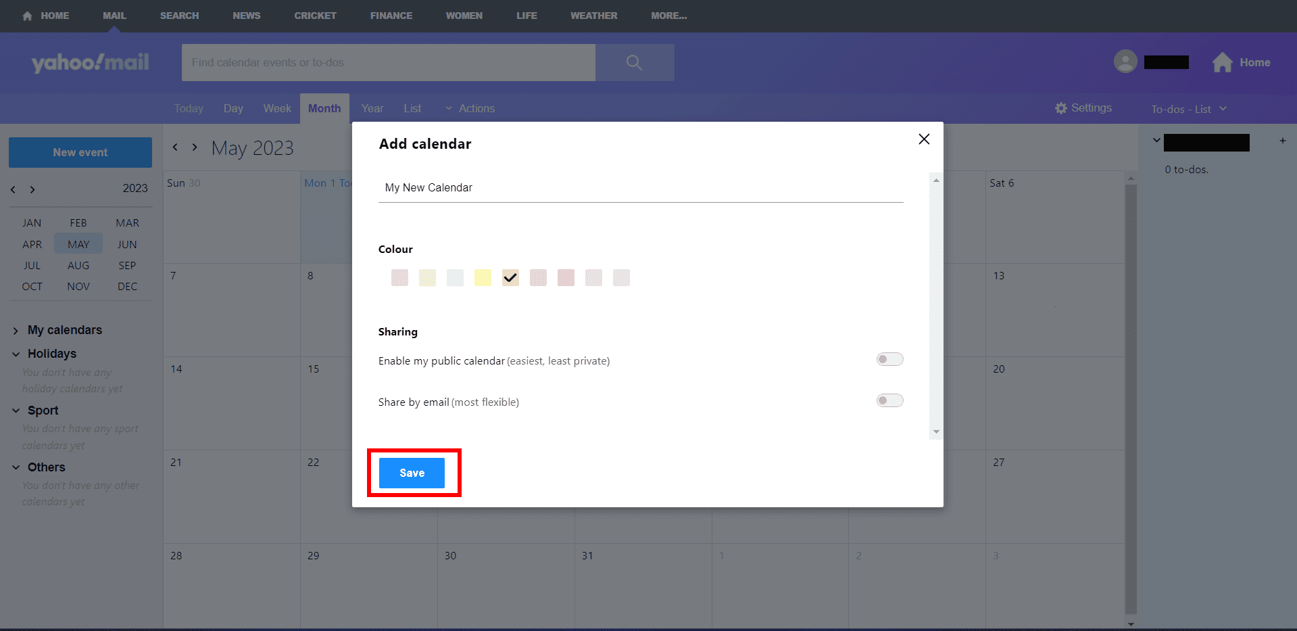Switch to Day view tab

233,108
